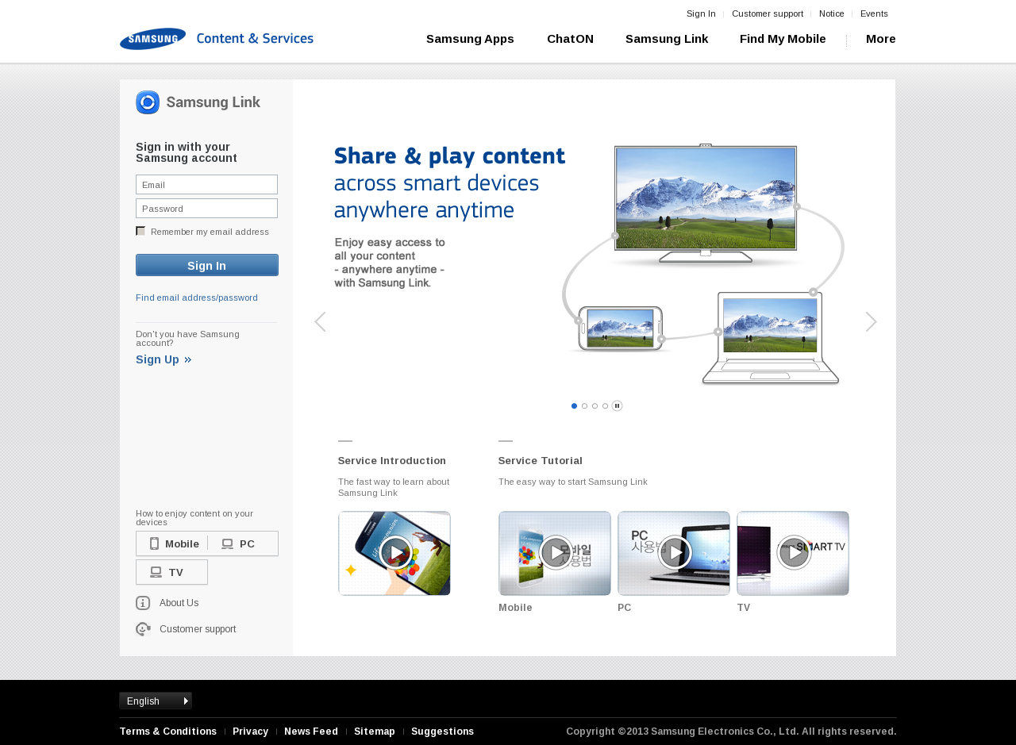Screen dimensions: 1016x745
Task: Open Terms & Conditions footer link
Action: coord(168,732)
